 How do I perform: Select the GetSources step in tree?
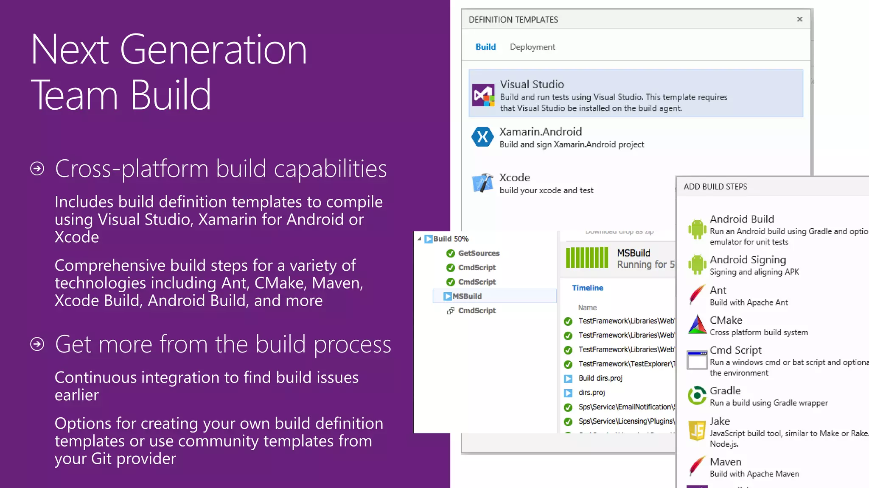click(x=479, y=253)
